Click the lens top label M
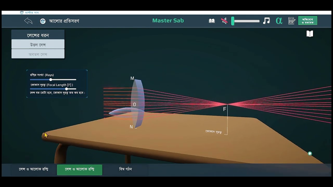 132,78
